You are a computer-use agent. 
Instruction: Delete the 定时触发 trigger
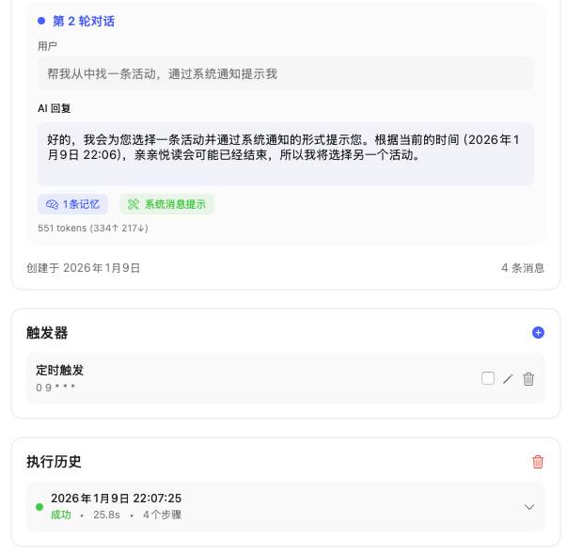(x=528, y=379)
